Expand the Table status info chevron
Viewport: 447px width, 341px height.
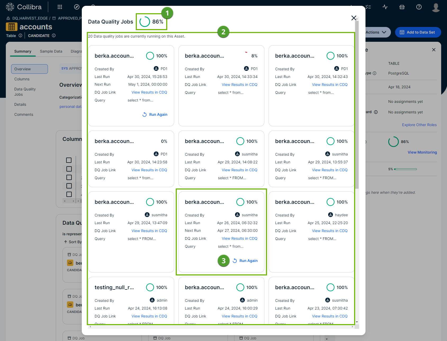point(21,35)
